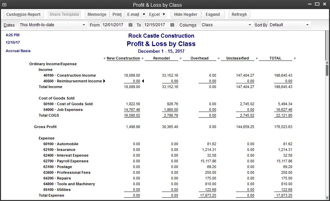Open the Dates range dropdown
The image size is (330, 201).
(x=53, y=25)
